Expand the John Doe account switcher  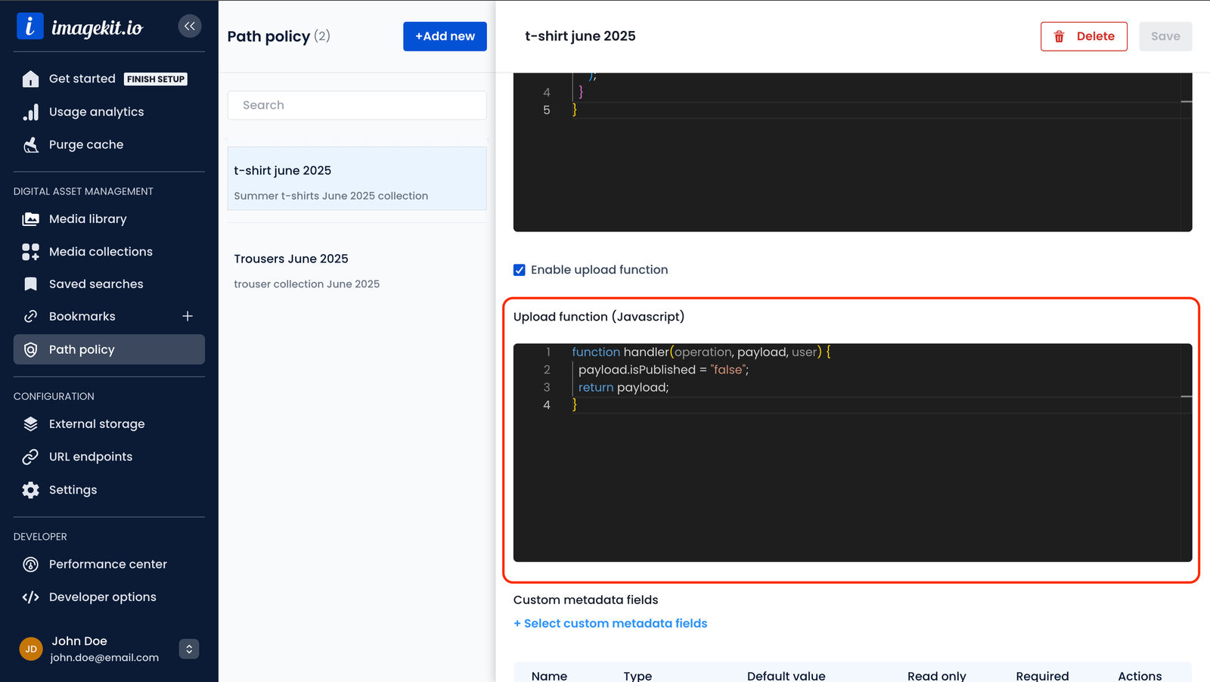click(189, 649)
